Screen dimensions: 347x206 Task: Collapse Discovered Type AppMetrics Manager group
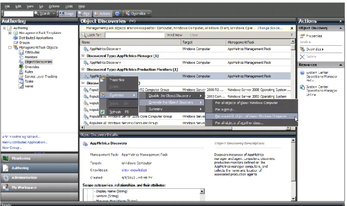(x=83, y=55)
